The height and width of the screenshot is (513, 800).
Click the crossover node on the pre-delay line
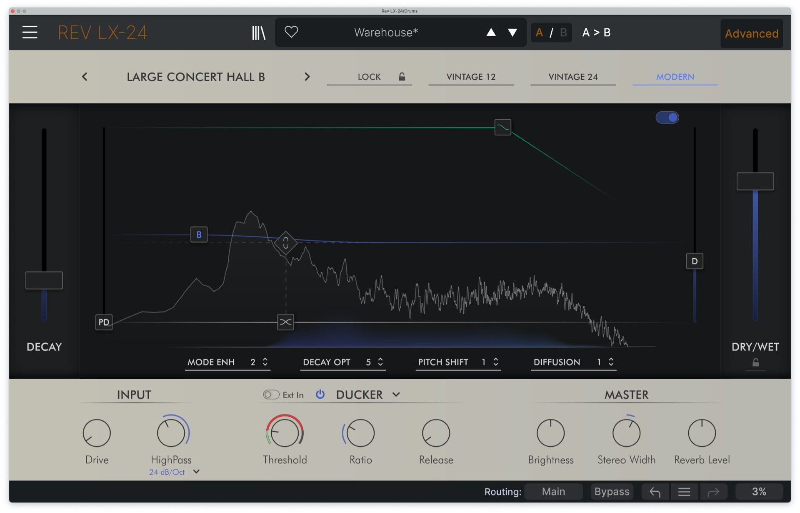point(285,322)
